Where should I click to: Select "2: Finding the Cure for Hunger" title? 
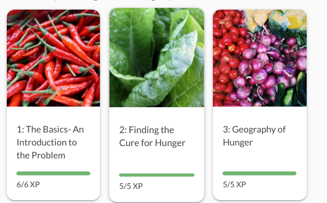[152, 136]
